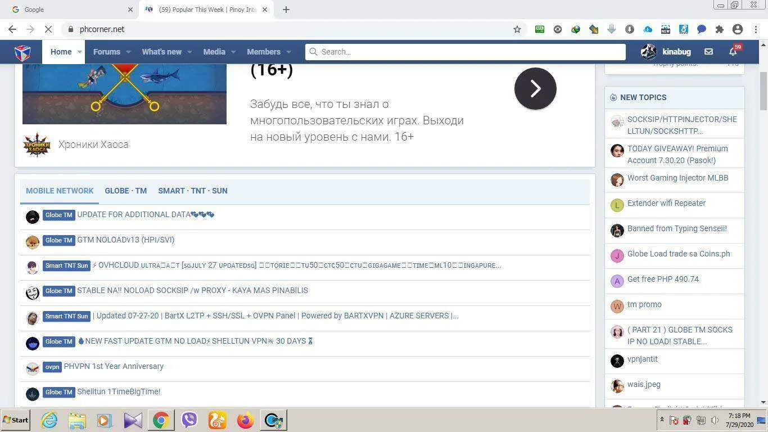
Task: Show hidden system tray icons
Action: (x=662, y=420)
